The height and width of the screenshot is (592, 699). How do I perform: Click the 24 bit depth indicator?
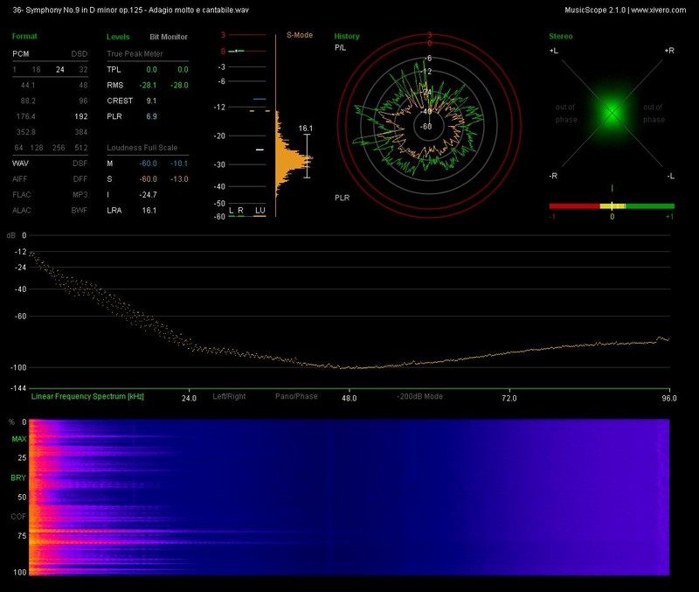[60, 70]
